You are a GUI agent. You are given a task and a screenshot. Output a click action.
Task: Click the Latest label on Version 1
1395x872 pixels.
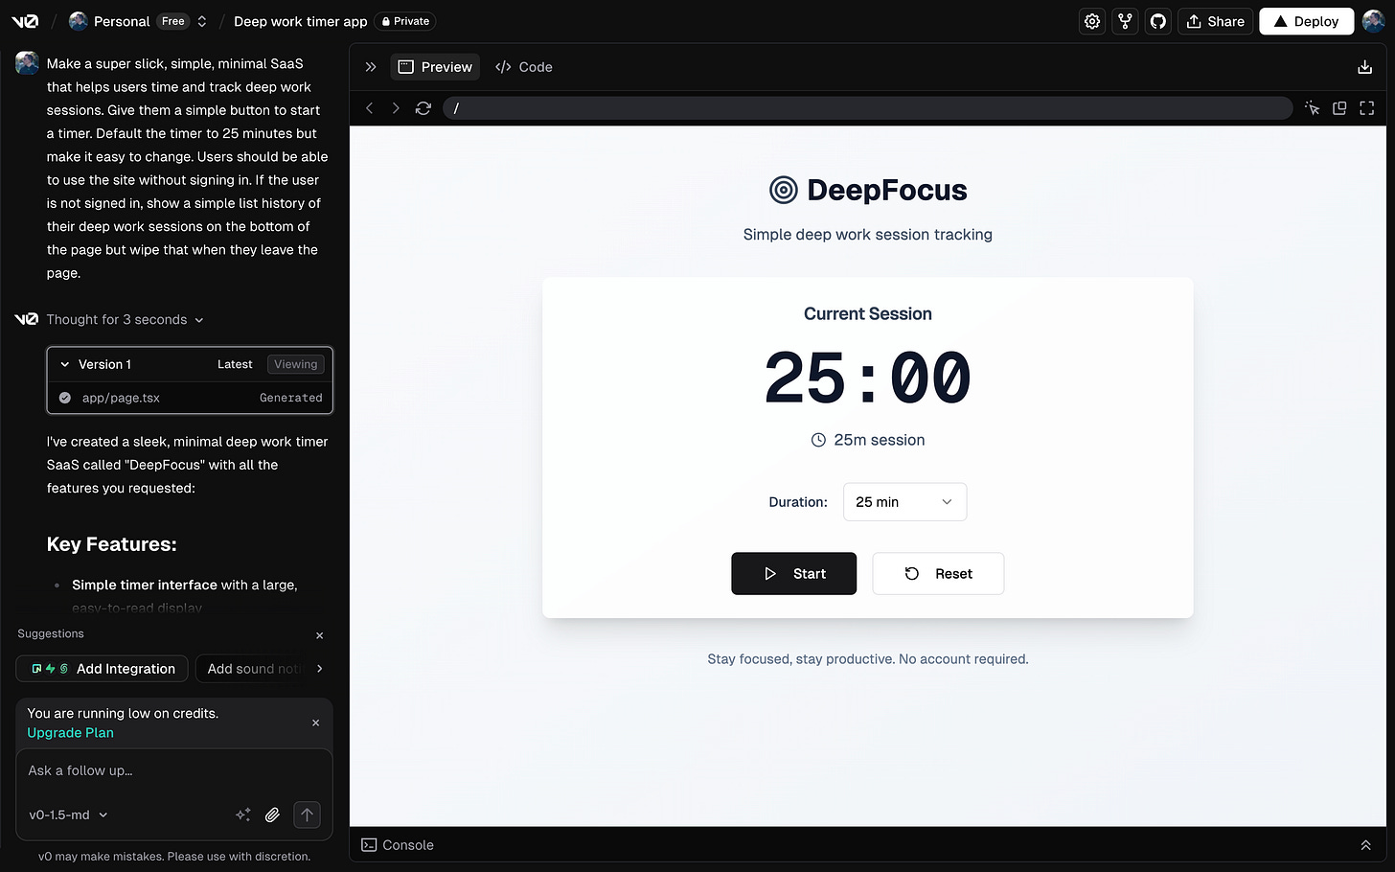(235, 364)
